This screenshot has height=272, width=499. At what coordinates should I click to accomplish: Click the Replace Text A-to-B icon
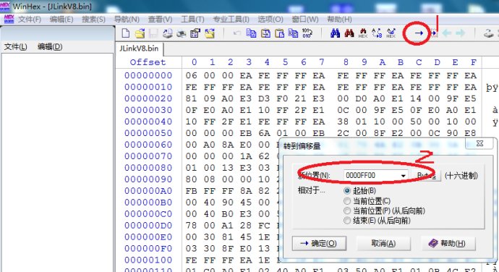pos(377,33)
